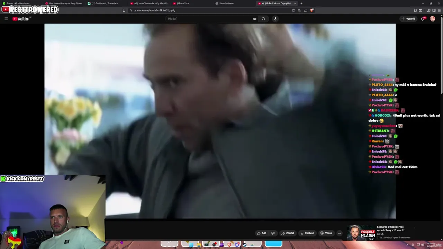
Task: Open the Posedlý Mladím video thumbnail
Action: pos(361,233)
